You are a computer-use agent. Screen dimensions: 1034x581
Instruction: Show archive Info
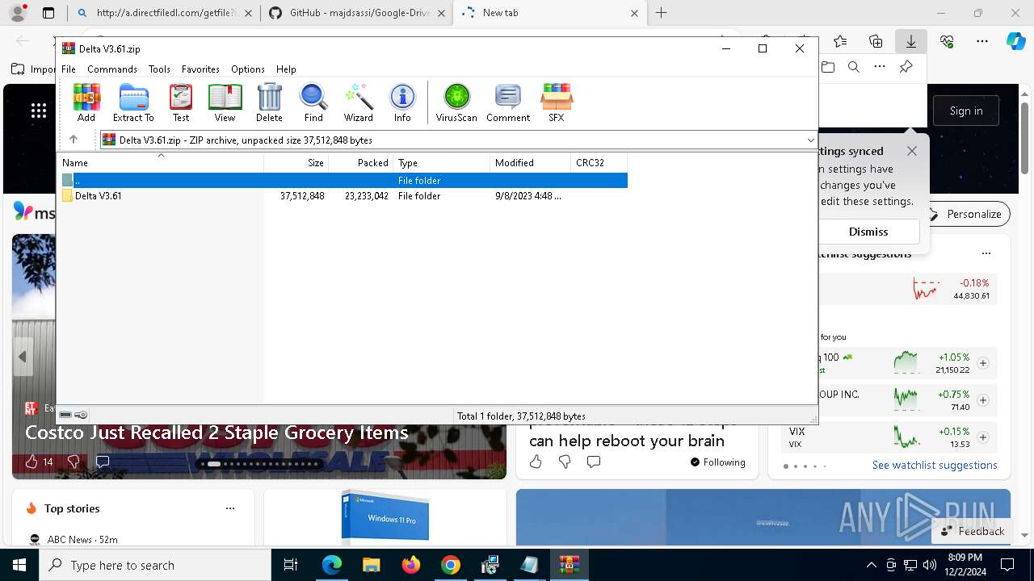[x=402, y=102]
